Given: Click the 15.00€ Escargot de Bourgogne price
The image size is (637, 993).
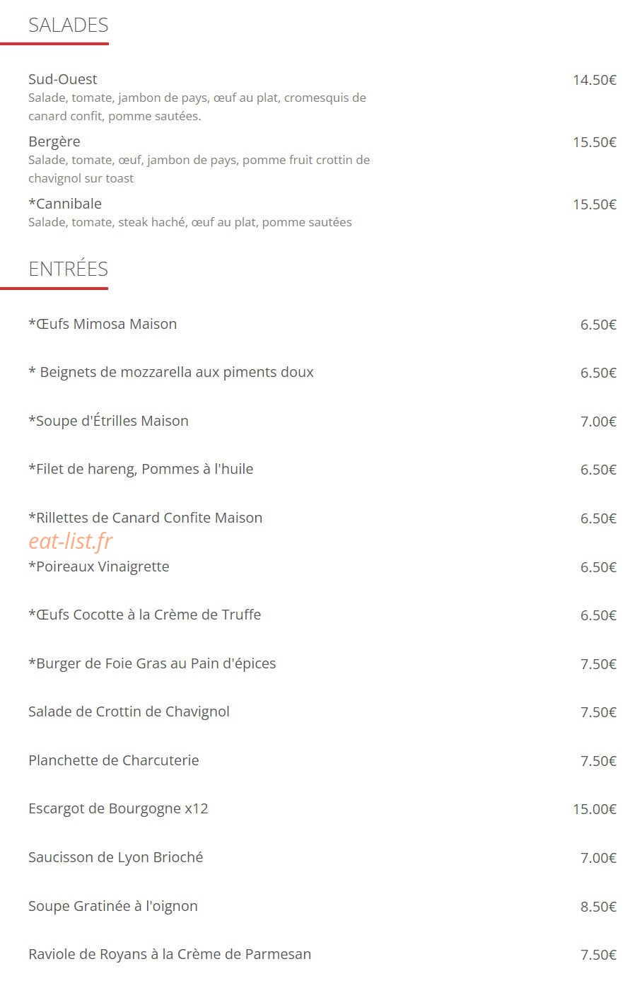Looking at the screenshot, I should (x=595, y=809).
